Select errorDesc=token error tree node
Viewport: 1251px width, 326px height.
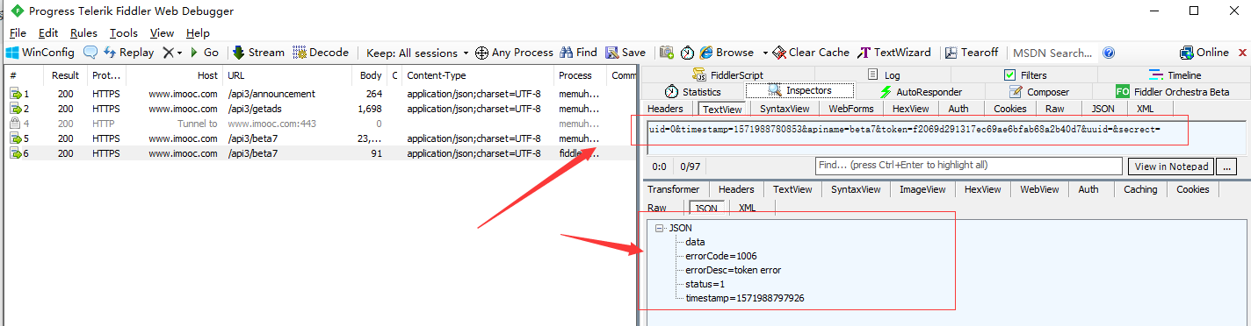pyautogui.click(x=733, y=270)
